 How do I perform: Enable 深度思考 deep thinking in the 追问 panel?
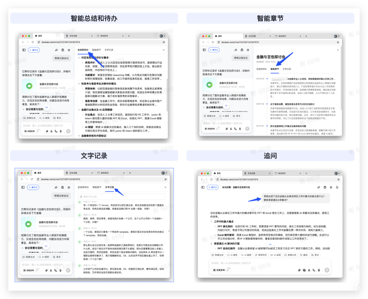(221, 270)
